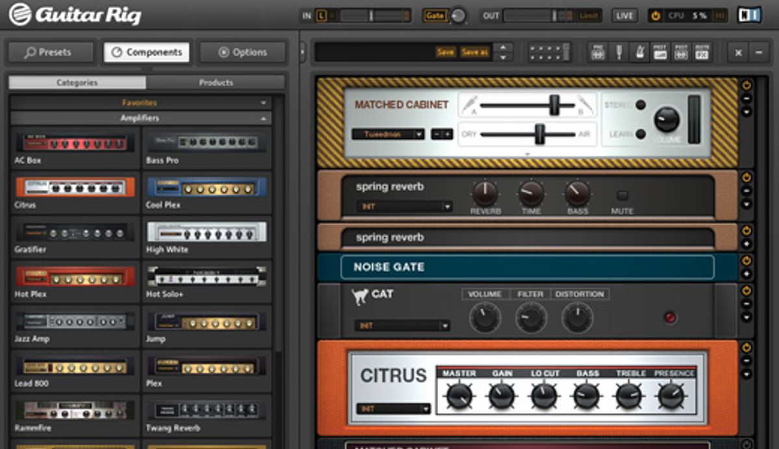Show the metronome tool

click(x=639, y=53)
